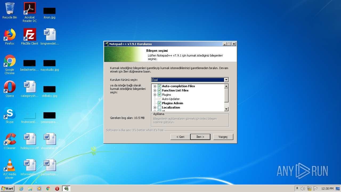The height and width of the screenshot is (192, 341).
Task: Click the volume speaker tray icon
Action: click(x=303, y=189)
